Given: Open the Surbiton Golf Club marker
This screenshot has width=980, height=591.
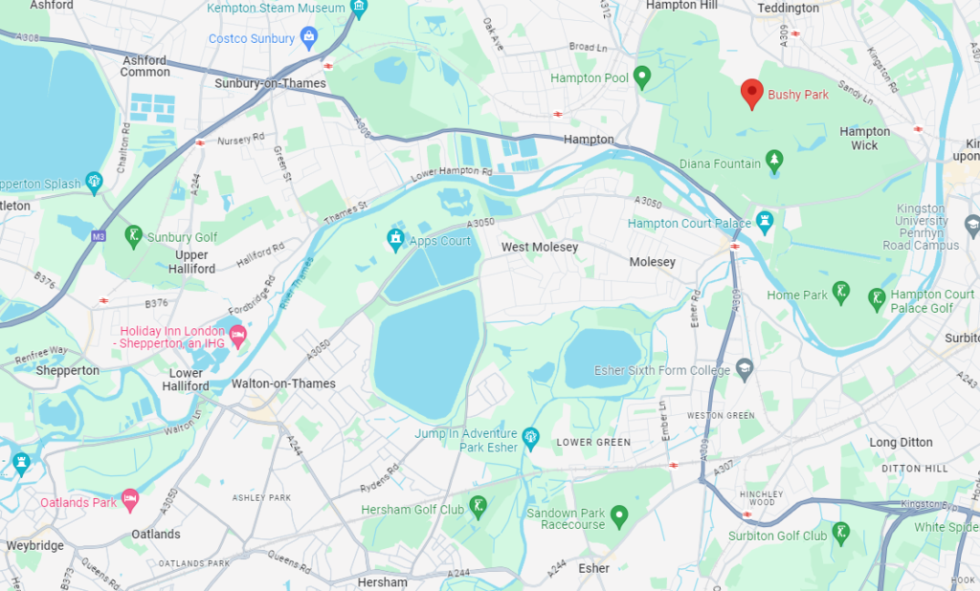Looking at the screenshot, I should (841, 534).
